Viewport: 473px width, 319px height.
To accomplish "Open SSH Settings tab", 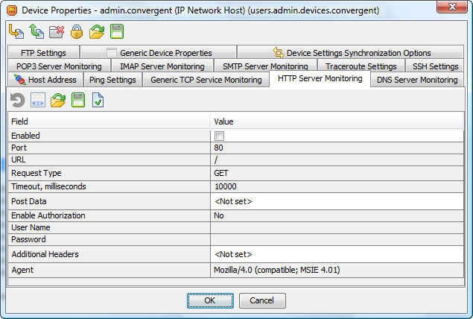I will point(435,66).
